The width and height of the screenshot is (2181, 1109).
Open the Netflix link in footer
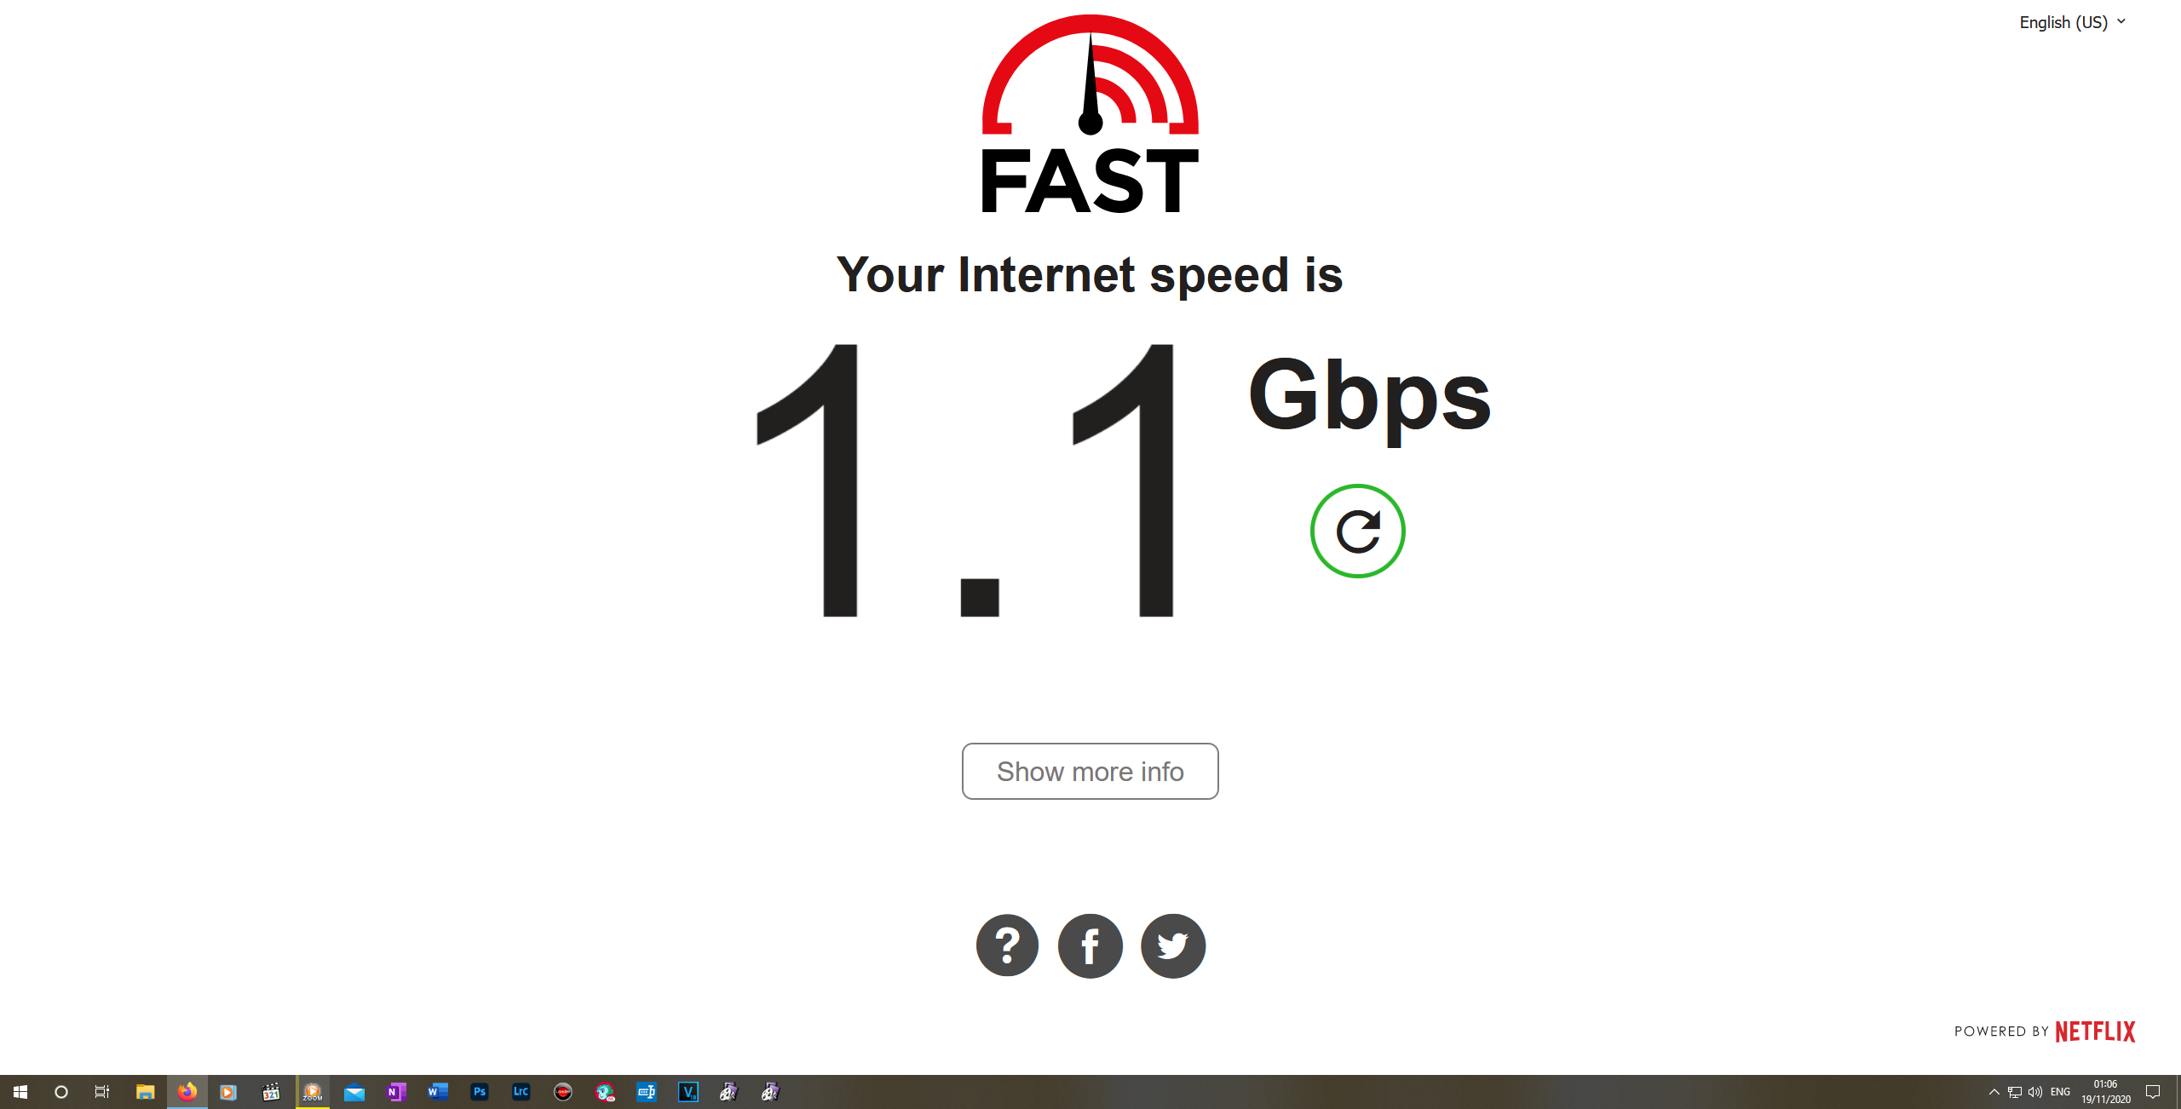point(2095,1031)
